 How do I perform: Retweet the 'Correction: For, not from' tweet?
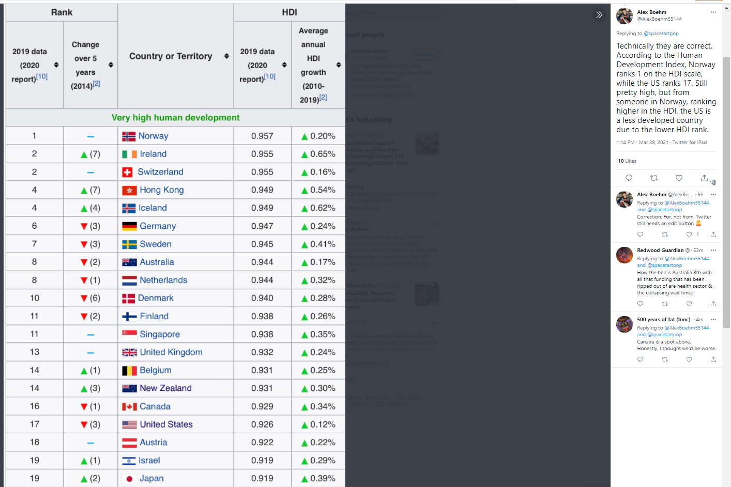click(x=665, y=234)
